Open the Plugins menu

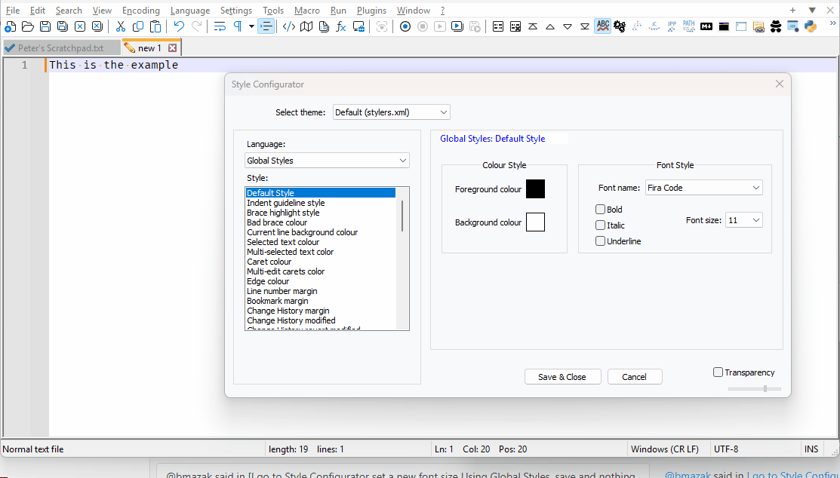(371, 10)
